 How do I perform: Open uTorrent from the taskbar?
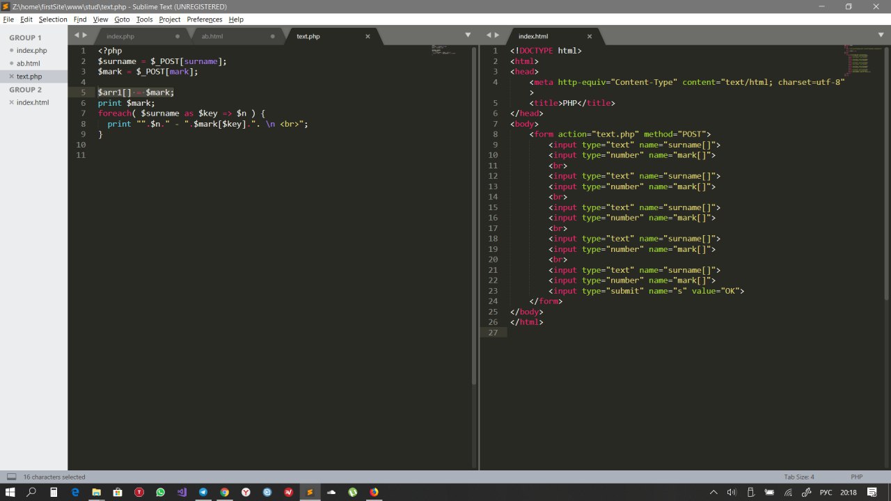[x=353, y=492]
